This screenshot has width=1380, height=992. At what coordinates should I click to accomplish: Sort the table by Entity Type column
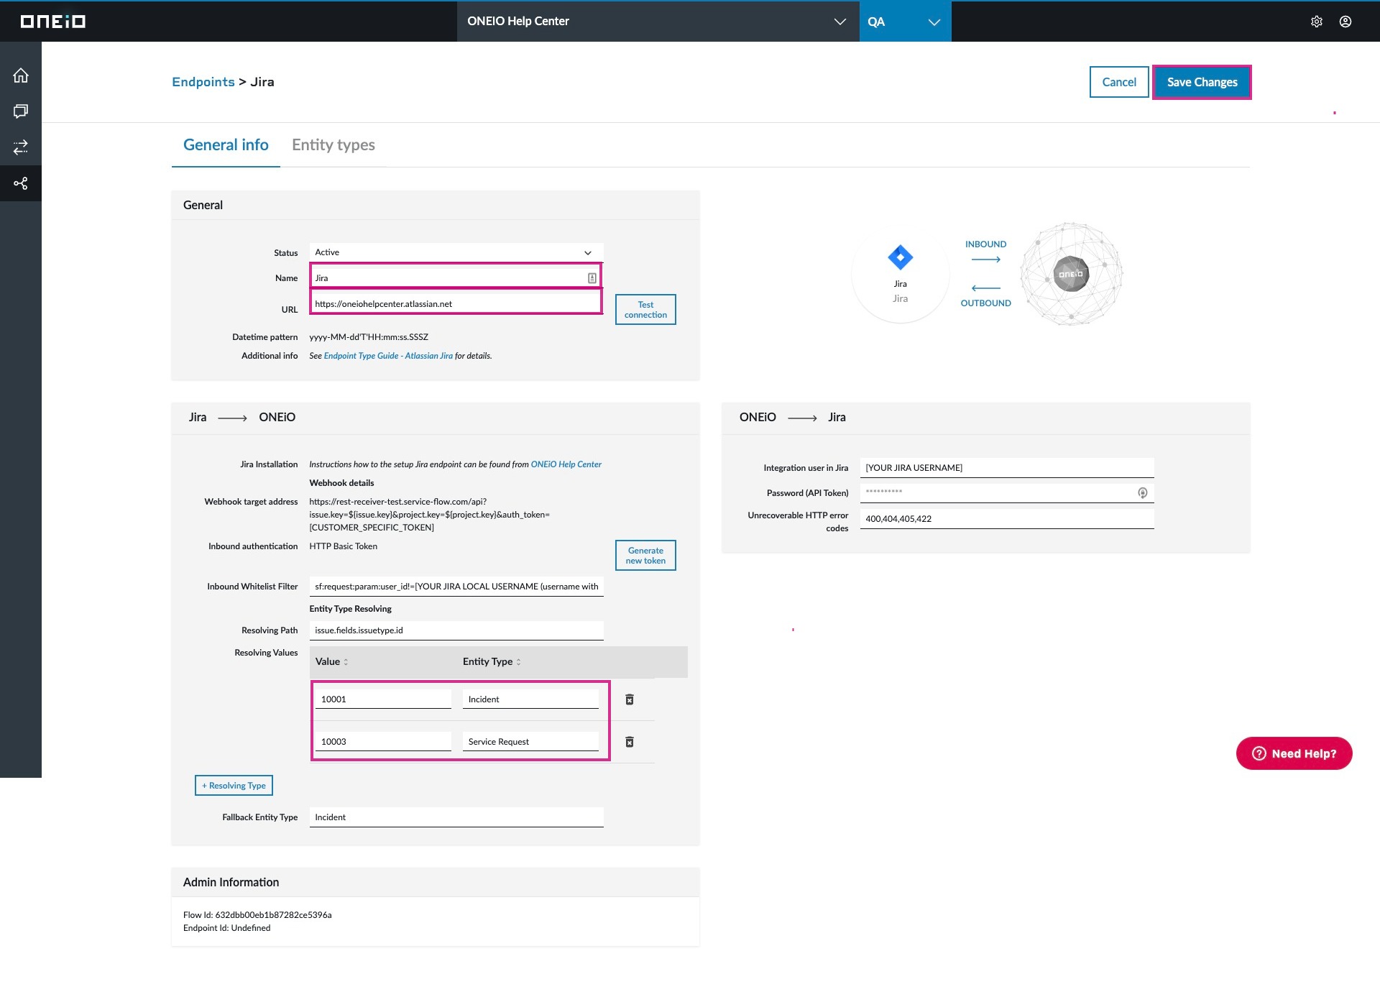coord(492,661)
